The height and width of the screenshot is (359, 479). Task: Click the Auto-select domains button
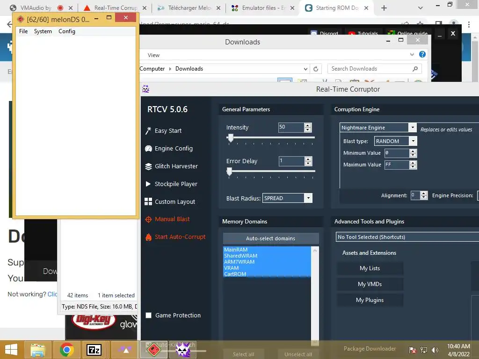pyautogui.click(x=271, y=238)
